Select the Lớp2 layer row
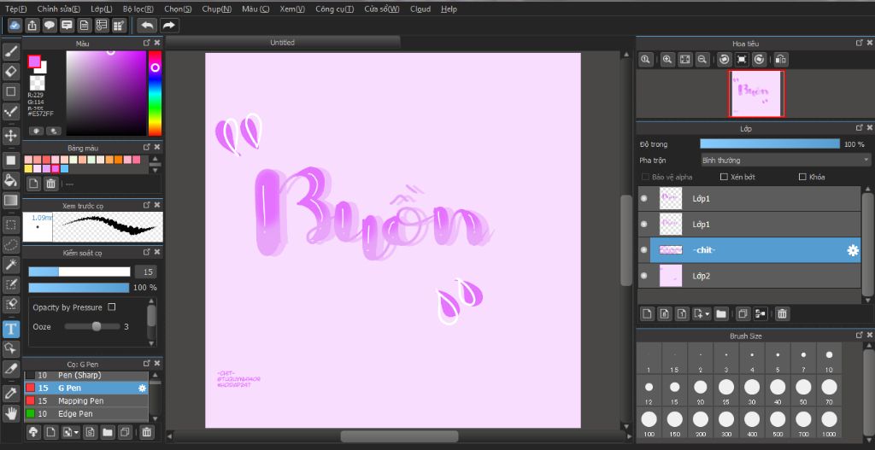The image size is (875, 450). pos(749,276)
